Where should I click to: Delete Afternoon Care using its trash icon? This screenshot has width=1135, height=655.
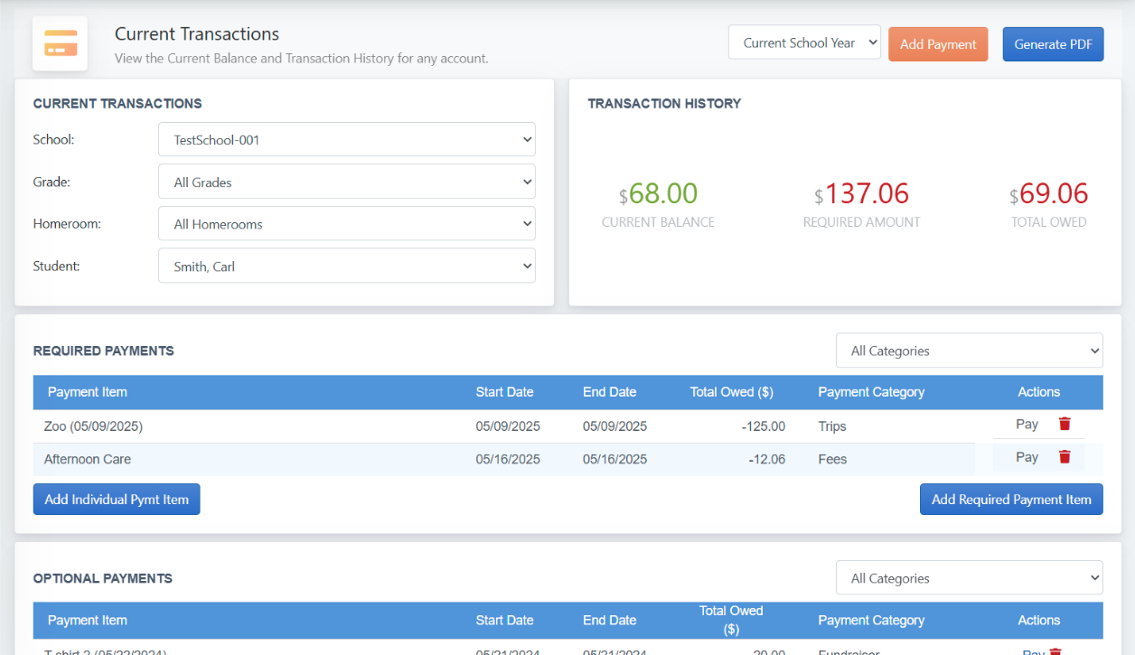click(1065, 456)
